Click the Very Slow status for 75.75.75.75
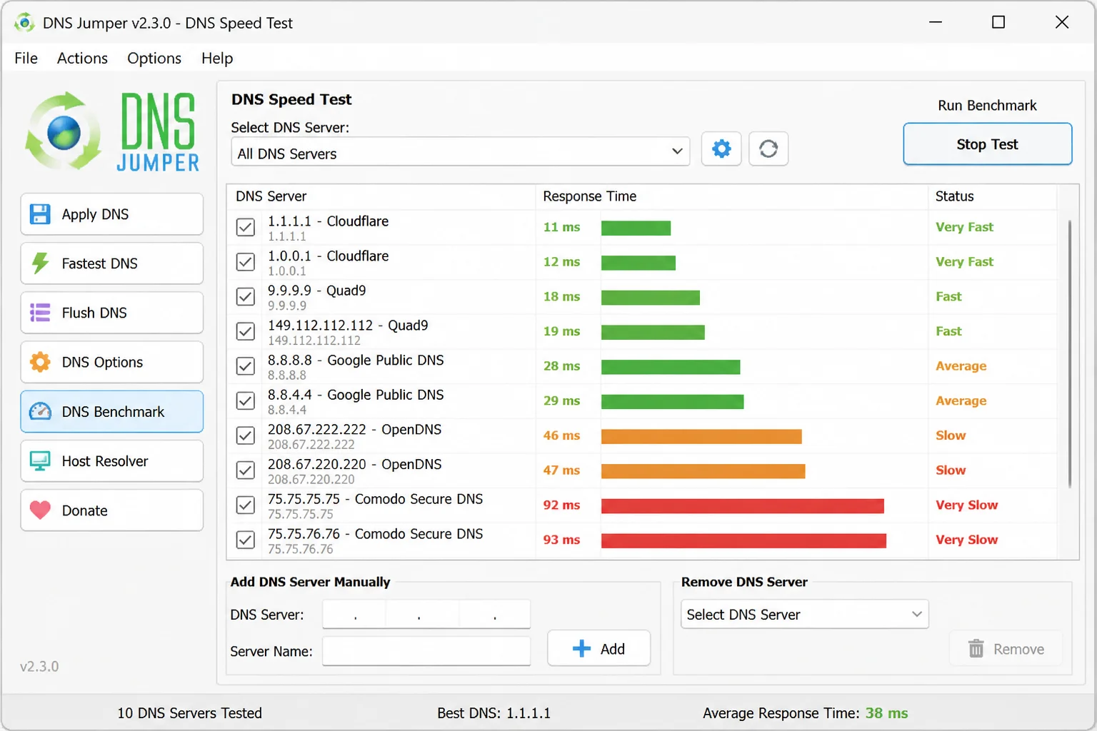 (x=967, y=505)
